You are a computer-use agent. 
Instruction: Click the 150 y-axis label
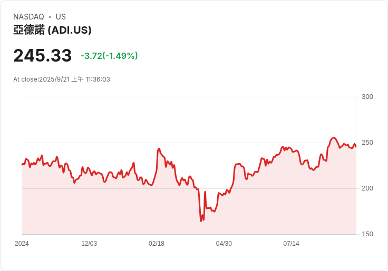[x=367, y=234]
